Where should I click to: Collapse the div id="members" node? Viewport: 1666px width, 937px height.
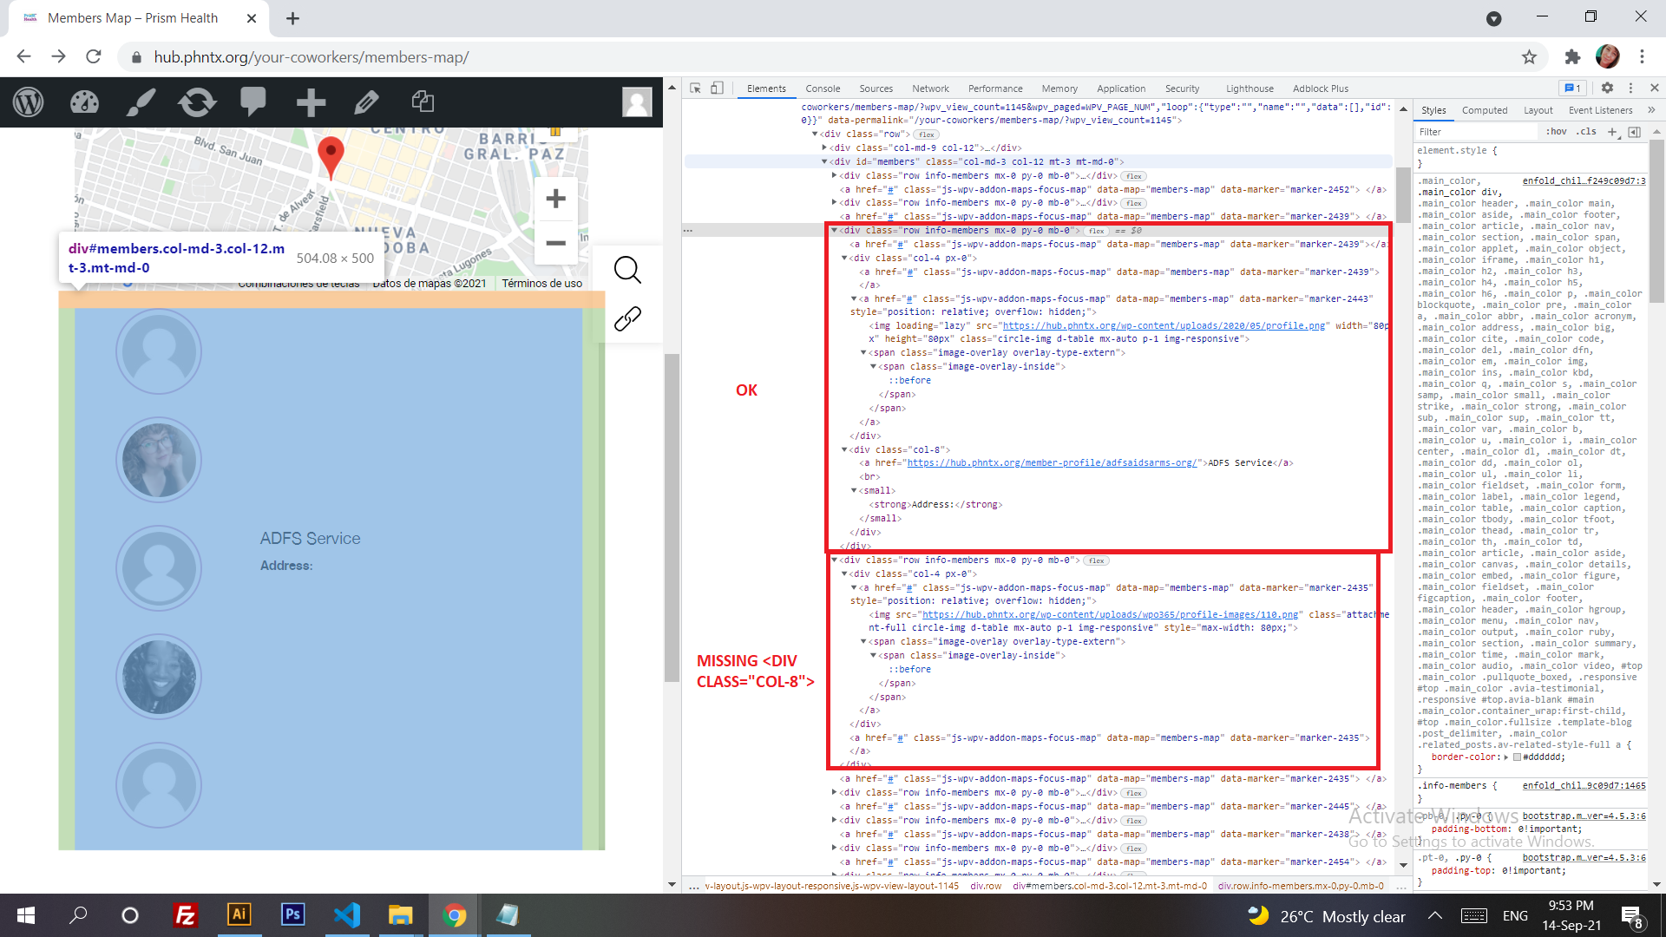(x=824, y=162)
